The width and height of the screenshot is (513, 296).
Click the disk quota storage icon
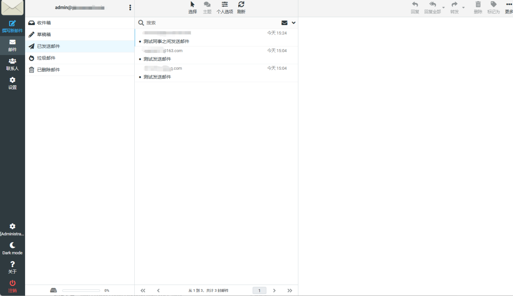click(x=53, y=291)
